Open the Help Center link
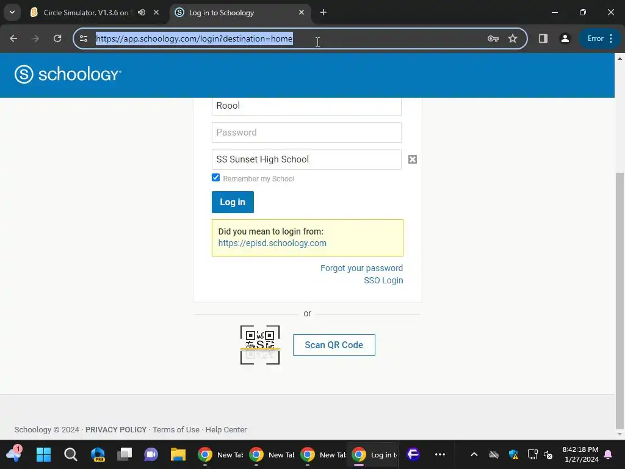This screenshot has height=469, width=625. click(x=226, y=430)
